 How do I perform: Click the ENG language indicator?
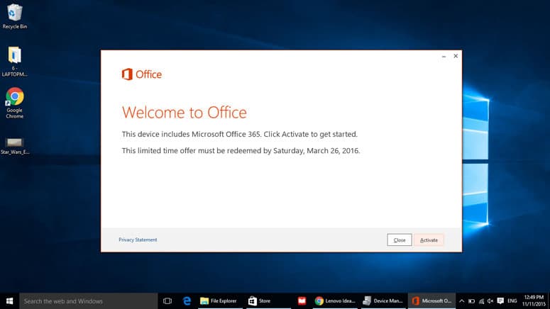512,301
